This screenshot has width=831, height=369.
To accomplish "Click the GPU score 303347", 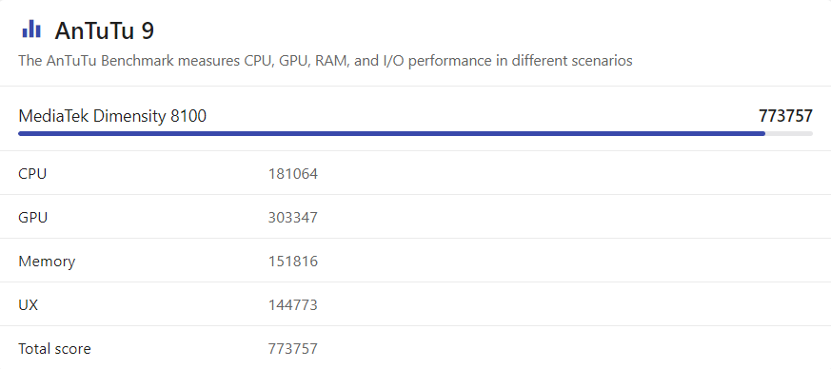I will (x=293, y=218).
